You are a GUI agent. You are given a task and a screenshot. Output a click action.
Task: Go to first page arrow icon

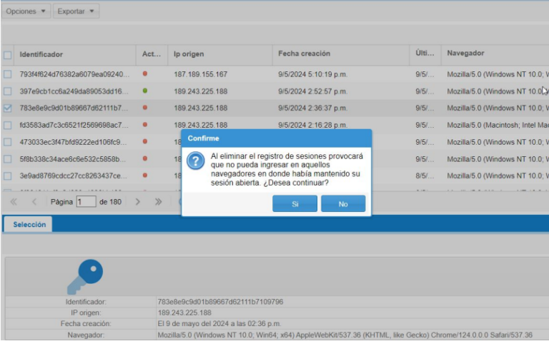pos(14,202)
